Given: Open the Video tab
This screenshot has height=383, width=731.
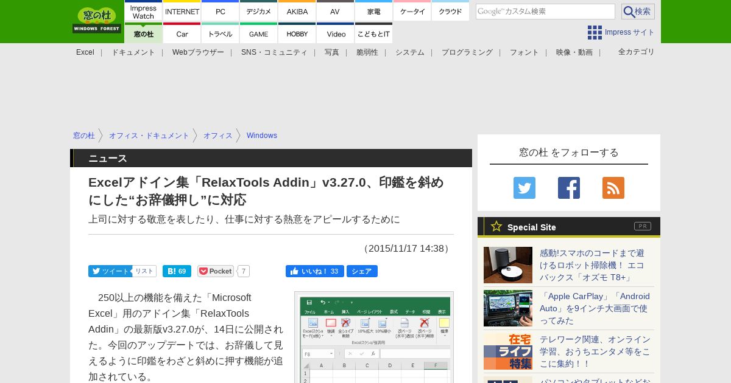Looking at the screenshot, I should pos(335,33).
